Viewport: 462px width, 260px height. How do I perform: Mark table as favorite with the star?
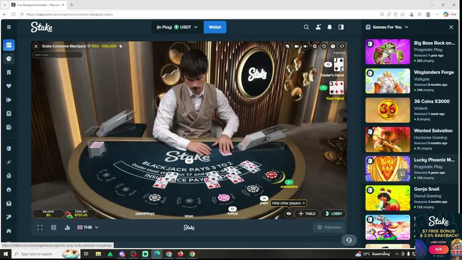pos(121,46)
